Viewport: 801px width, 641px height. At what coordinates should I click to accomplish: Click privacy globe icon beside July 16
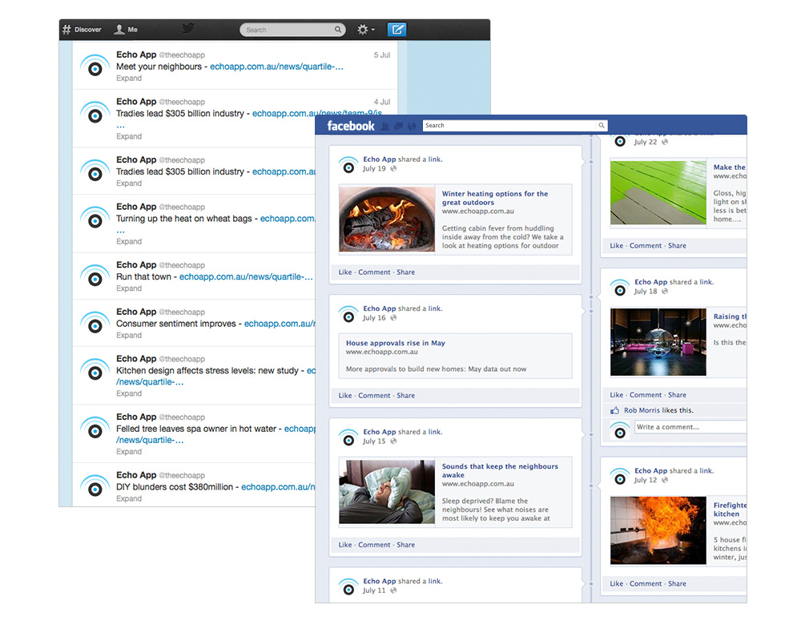393,318
